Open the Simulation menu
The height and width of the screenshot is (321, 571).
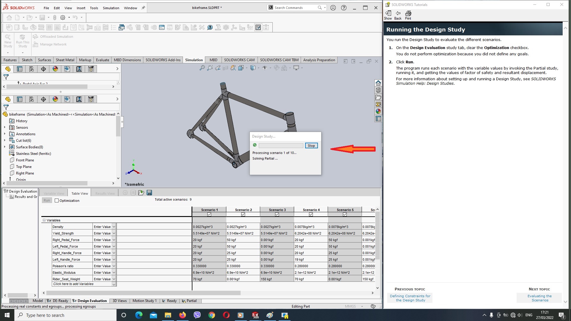111,8
